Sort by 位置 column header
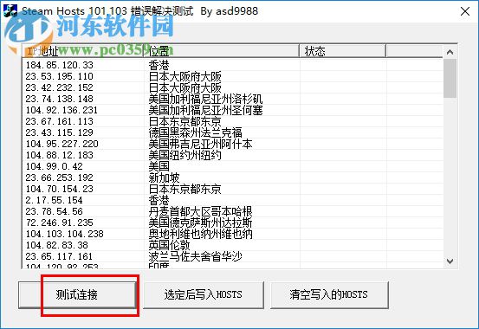This screenshot has width=479, height=329. 222,51
